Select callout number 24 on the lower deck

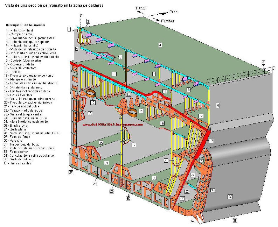[106, 163]
